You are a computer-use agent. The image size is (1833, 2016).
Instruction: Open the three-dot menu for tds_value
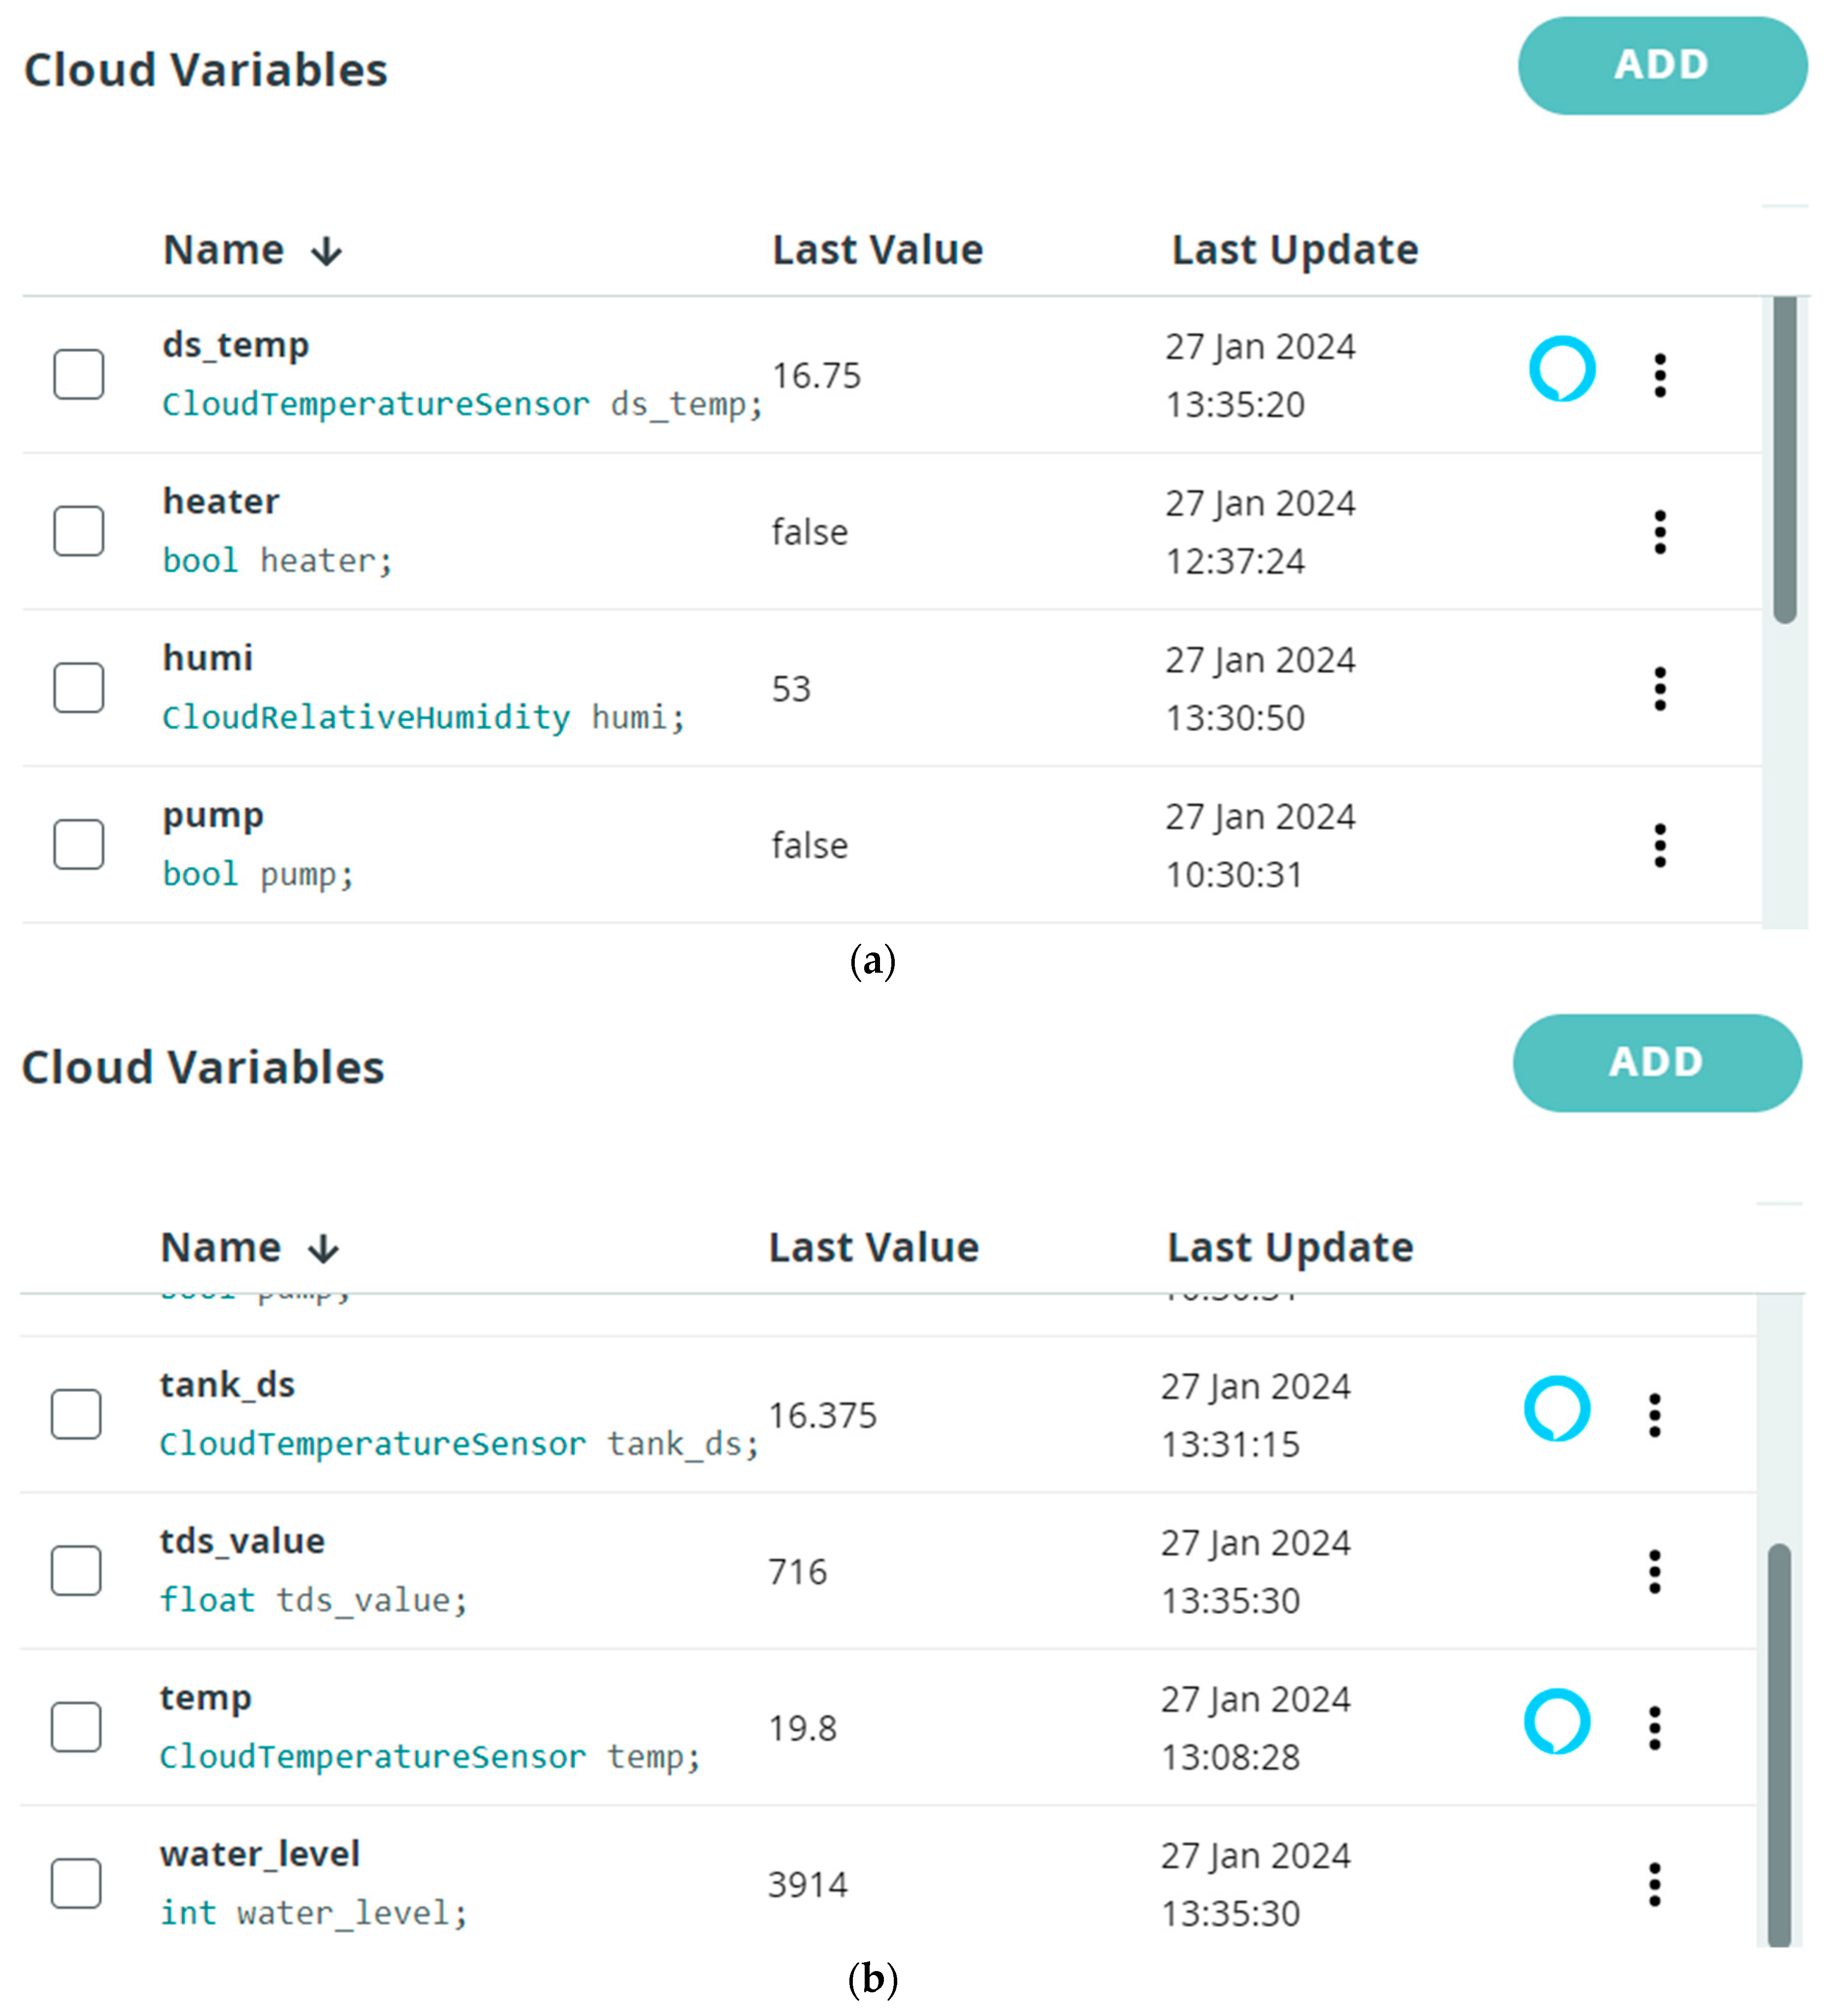pyautogui.click(x=1655, y=1572)
